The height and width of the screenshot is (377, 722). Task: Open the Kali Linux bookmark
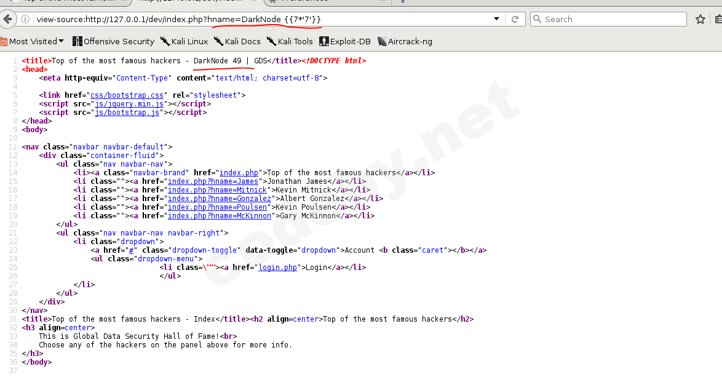tap(184, 41)
